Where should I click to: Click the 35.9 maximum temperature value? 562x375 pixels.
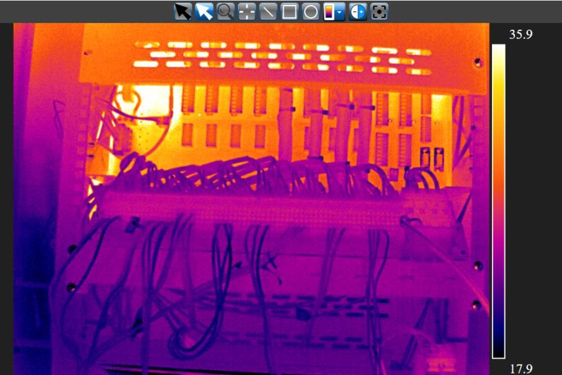point(521,35)
